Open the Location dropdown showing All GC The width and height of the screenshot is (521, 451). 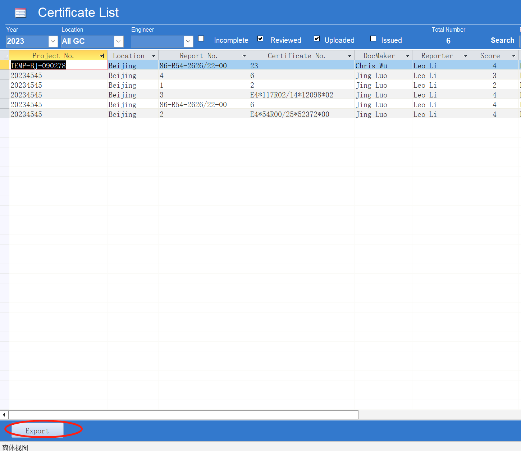pyautogui.click(x=119, y=41)
